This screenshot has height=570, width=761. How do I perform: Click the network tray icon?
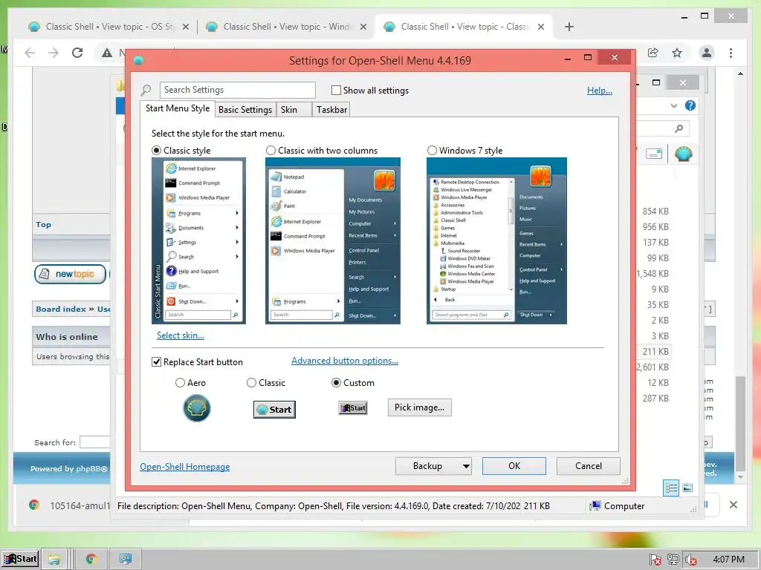click(673, 560)
